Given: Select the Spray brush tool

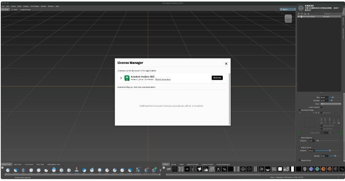Looking at the screenshot, I should 62,170.
